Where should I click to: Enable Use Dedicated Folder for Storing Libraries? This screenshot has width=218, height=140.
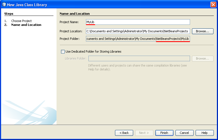(x=63, y=51)
